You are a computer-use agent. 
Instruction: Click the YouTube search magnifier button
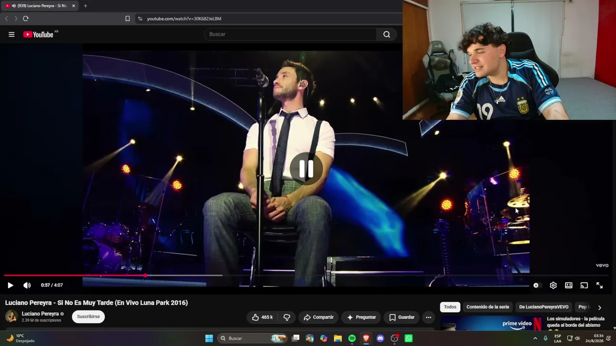click(x=387, y=35)
